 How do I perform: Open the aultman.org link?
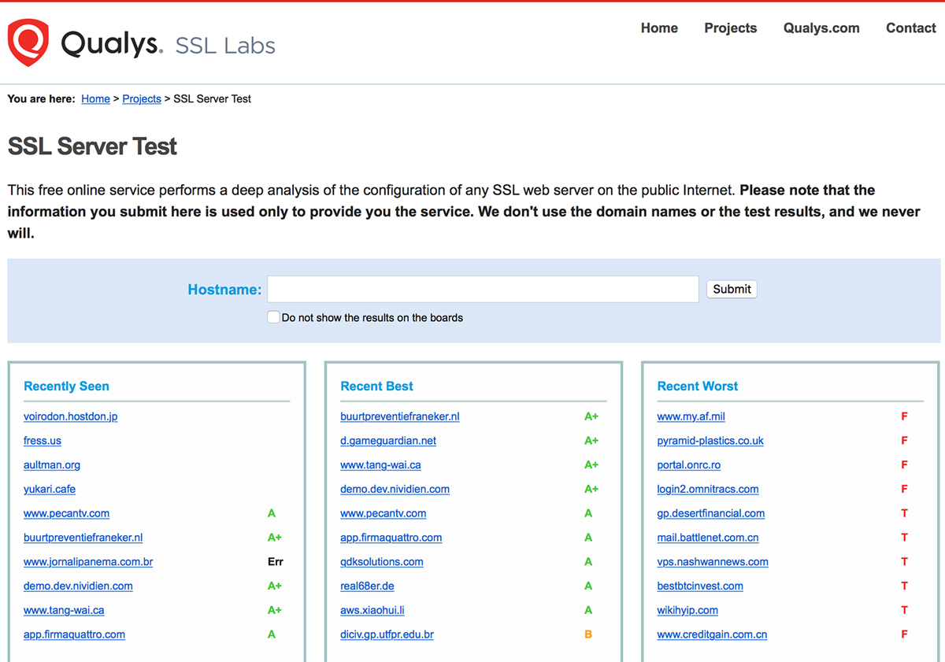52,465
